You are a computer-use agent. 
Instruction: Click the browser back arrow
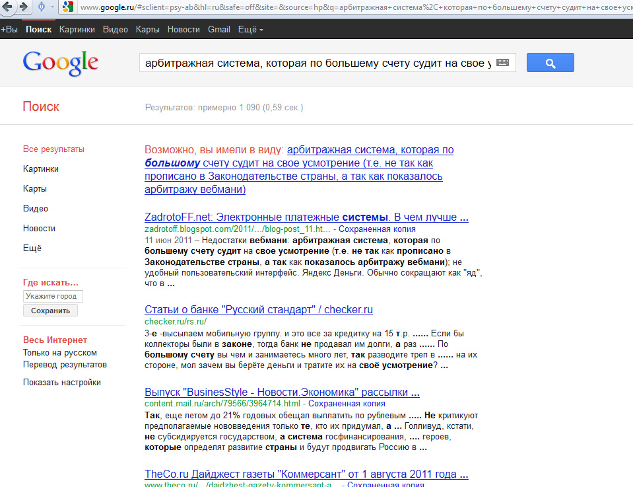[x=7, y=7]
